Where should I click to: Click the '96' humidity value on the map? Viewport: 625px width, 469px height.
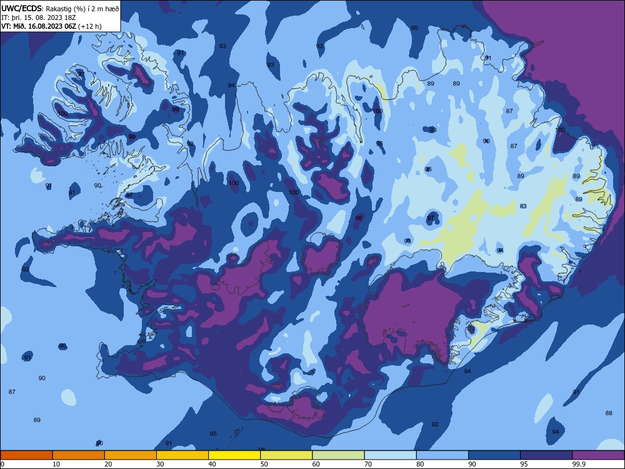pyautogui.click(x=359, y=218)
